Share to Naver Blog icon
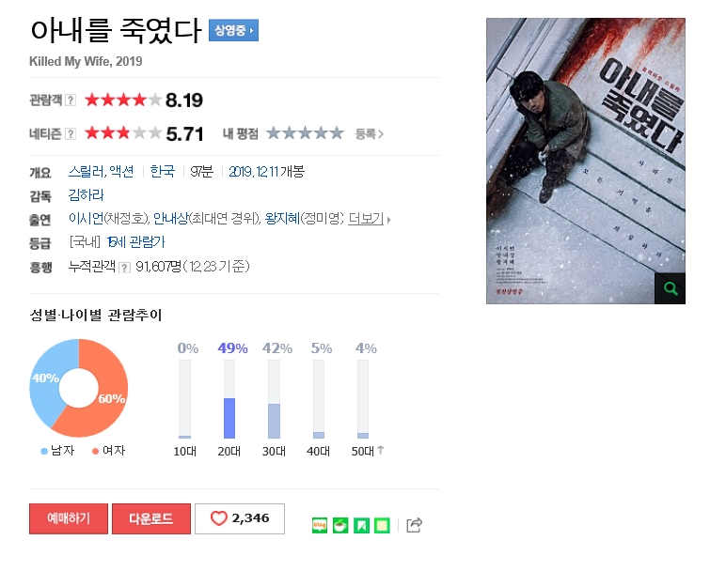Viewport: 726px width, 571px height. tap(320, 525)
